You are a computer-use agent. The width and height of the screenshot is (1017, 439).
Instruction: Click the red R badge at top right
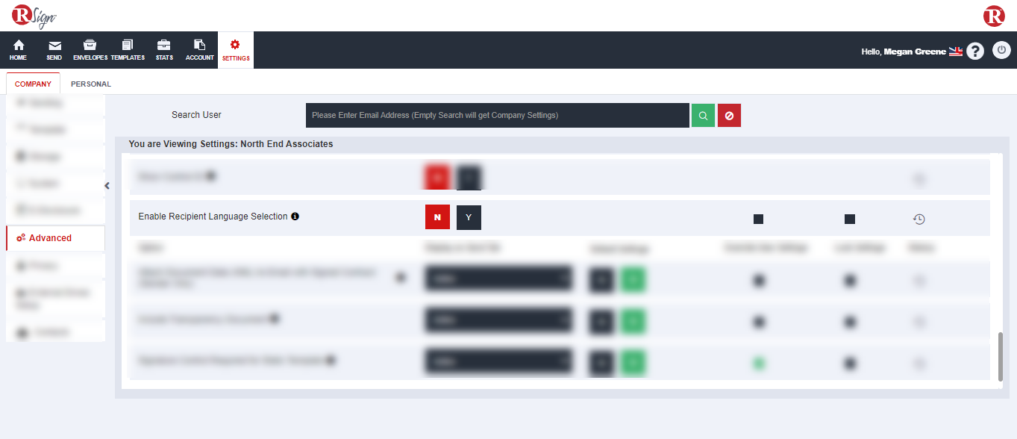[994, 16]
